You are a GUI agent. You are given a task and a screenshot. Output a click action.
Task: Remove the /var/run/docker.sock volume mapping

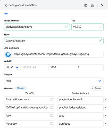(x=106, y=99)
